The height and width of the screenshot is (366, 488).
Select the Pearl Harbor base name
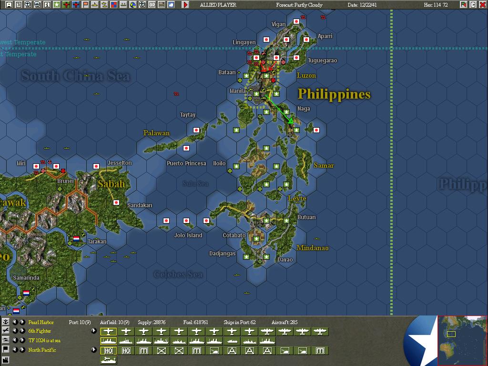click(41, 322)
